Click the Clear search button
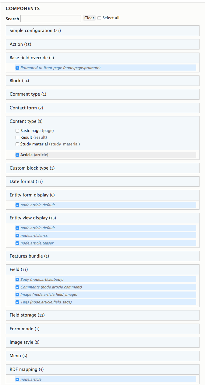This screenshot has width=205, height=385. pyautogui.click(x=89, y=18)
